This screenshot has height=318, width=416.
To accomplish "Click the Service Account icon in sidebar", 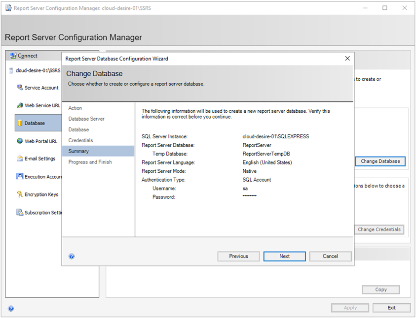I will coord(20,88).
